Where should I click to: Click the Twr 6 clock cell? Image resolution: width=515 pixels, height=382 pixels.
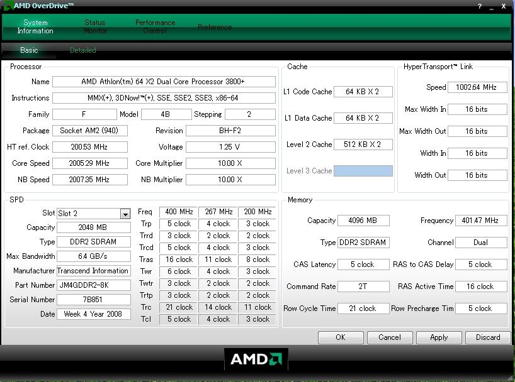(178, 271)
